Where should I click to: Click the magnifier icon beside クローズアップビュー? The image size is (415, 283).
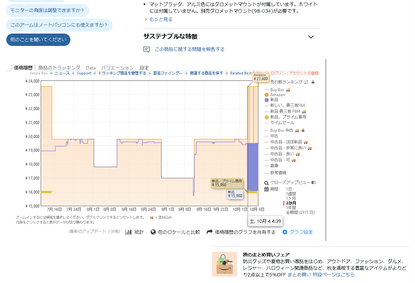click(x=266, y=183)
